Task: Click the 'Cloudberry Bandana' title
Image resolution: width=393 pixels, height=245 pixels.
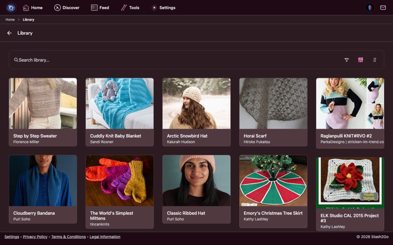Action: point(34,213)
